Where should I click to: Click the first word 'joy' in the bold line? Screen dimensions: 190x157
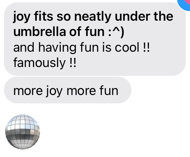point(21,17)
